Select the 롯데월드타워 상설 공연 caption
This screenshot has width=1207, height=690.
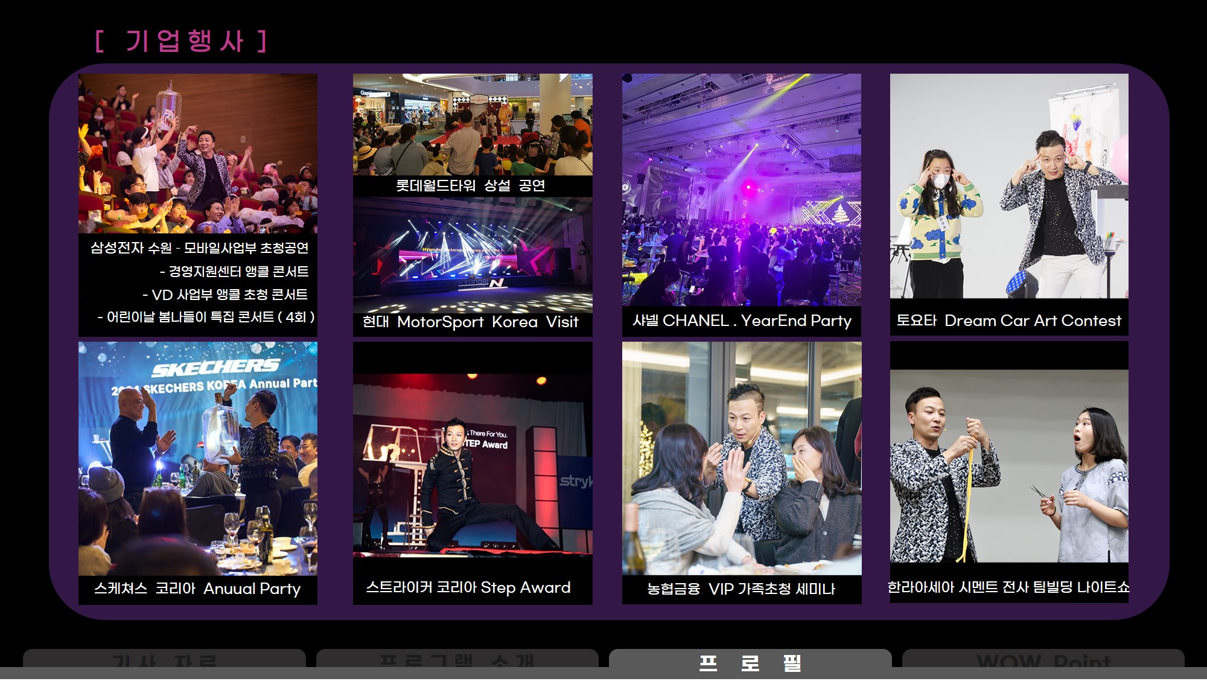(471, 186)
